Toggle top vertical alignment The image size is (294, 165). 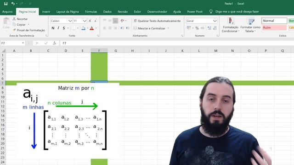105,21
